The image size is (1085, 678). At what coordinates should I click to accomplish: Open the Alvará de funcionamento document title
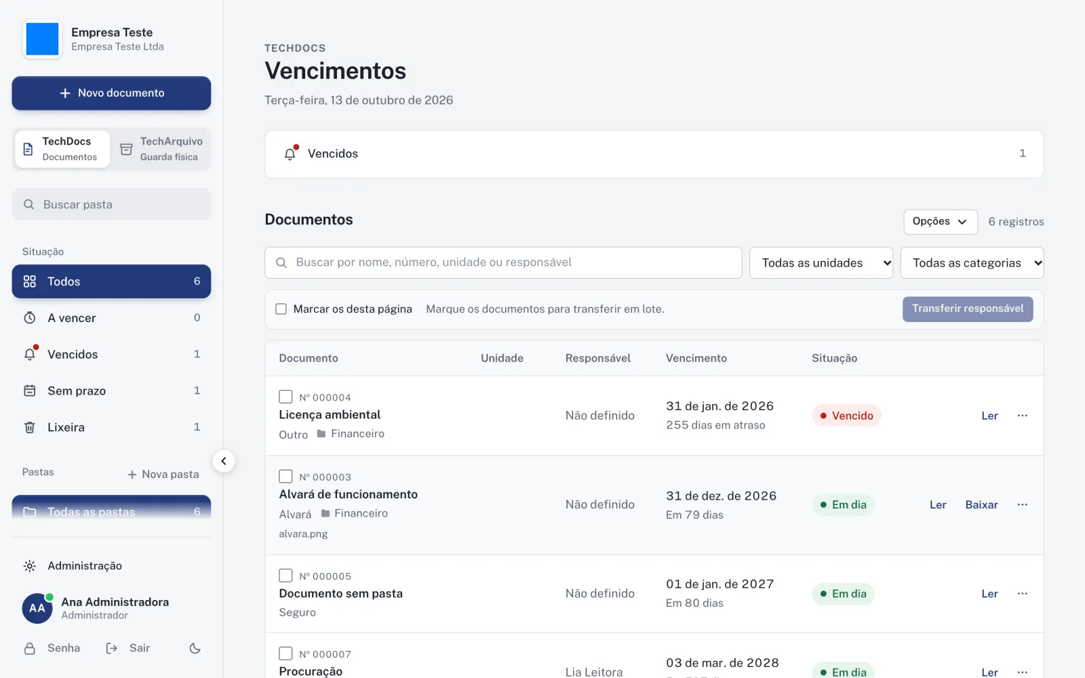point(349,494)
